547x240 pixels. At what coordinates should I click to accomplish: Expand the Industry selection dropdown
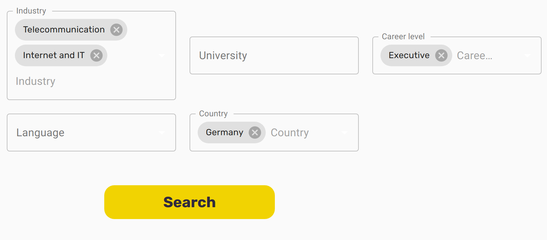click(162, 55)
